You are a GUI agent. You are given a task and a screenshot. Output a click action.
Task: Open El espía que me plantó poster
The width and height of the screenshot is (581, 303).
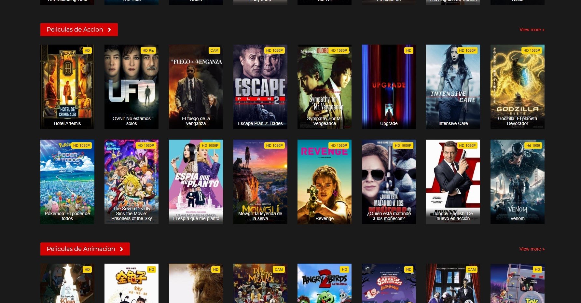(196, 182)
